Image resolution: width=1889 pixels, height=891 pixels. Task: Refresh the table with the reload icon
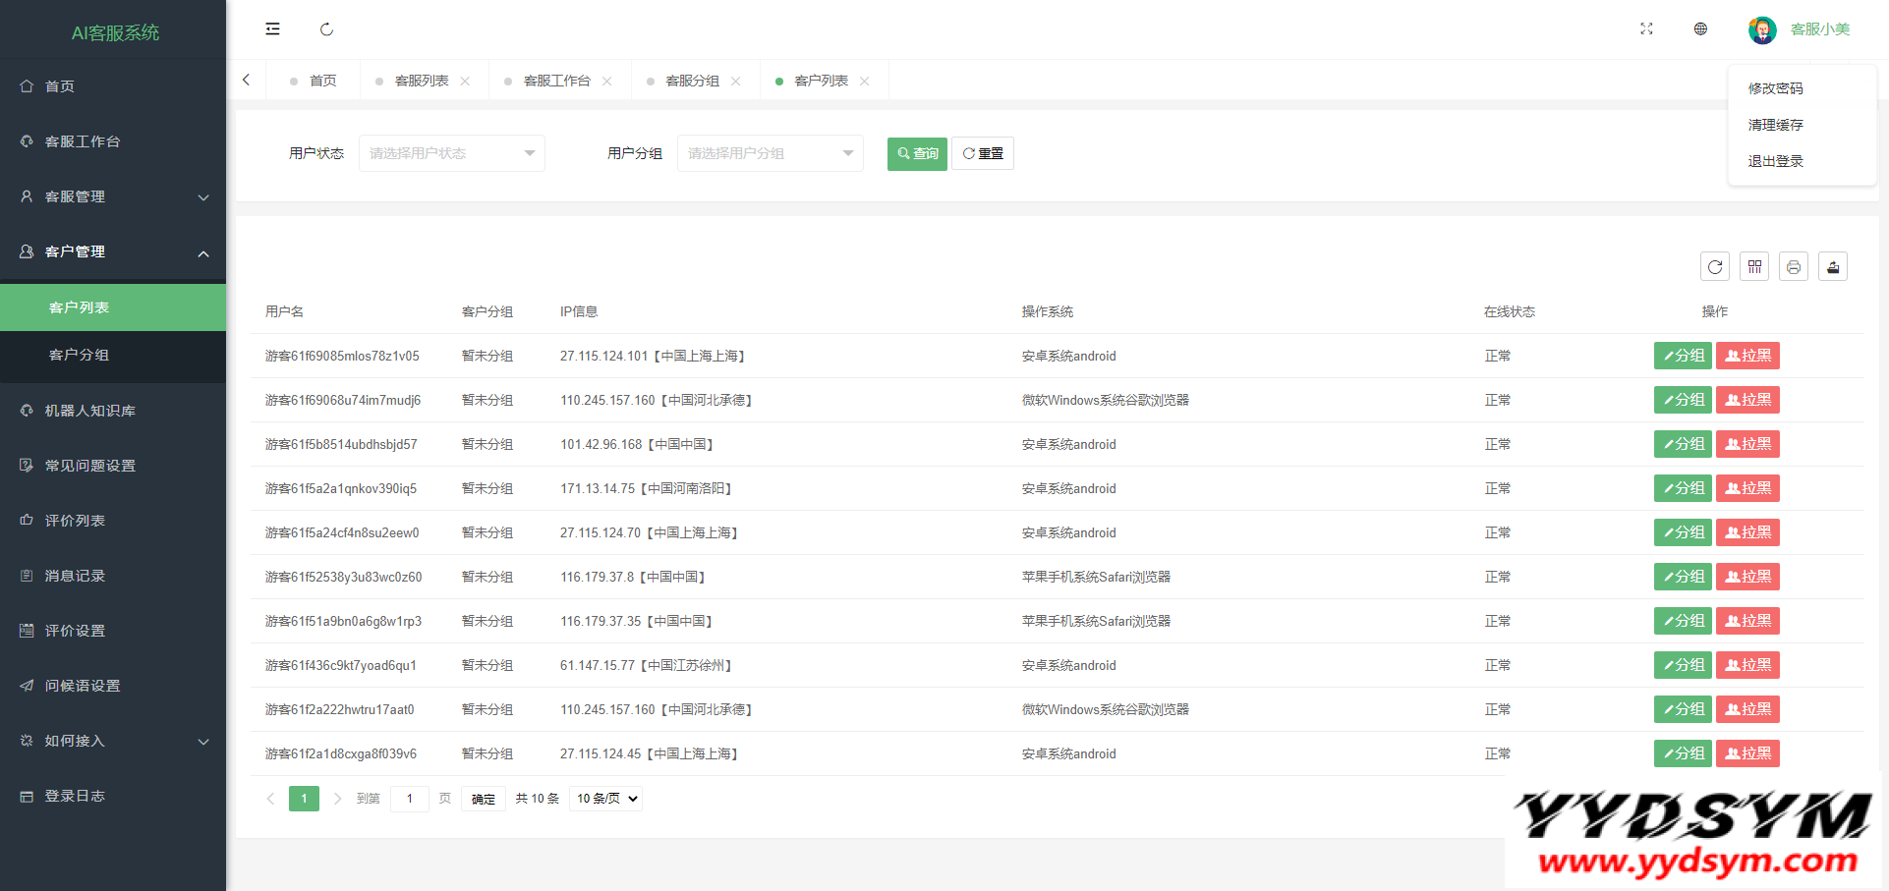1715,266
